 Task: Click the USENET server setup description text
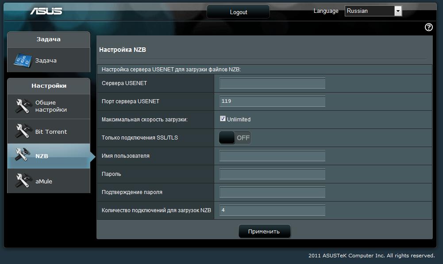tap(171, 70)
